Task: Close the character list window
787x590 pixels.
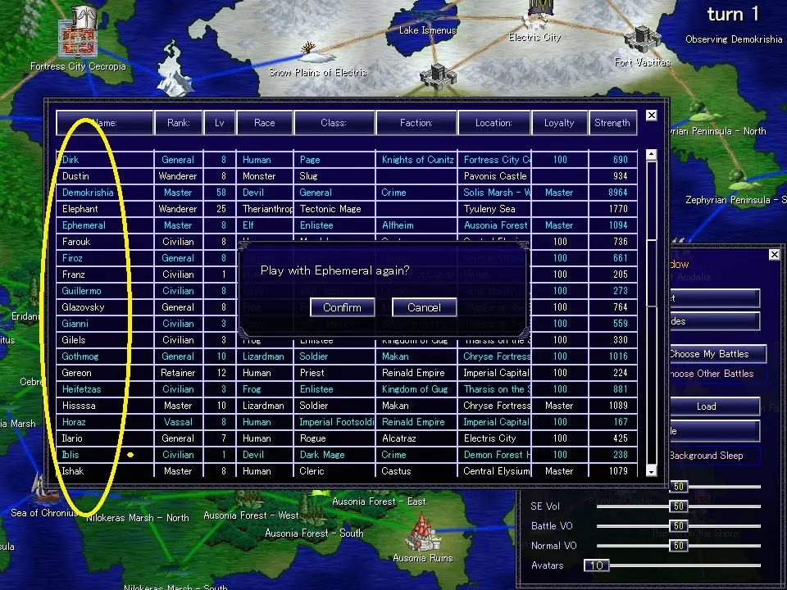Action: 651,116
